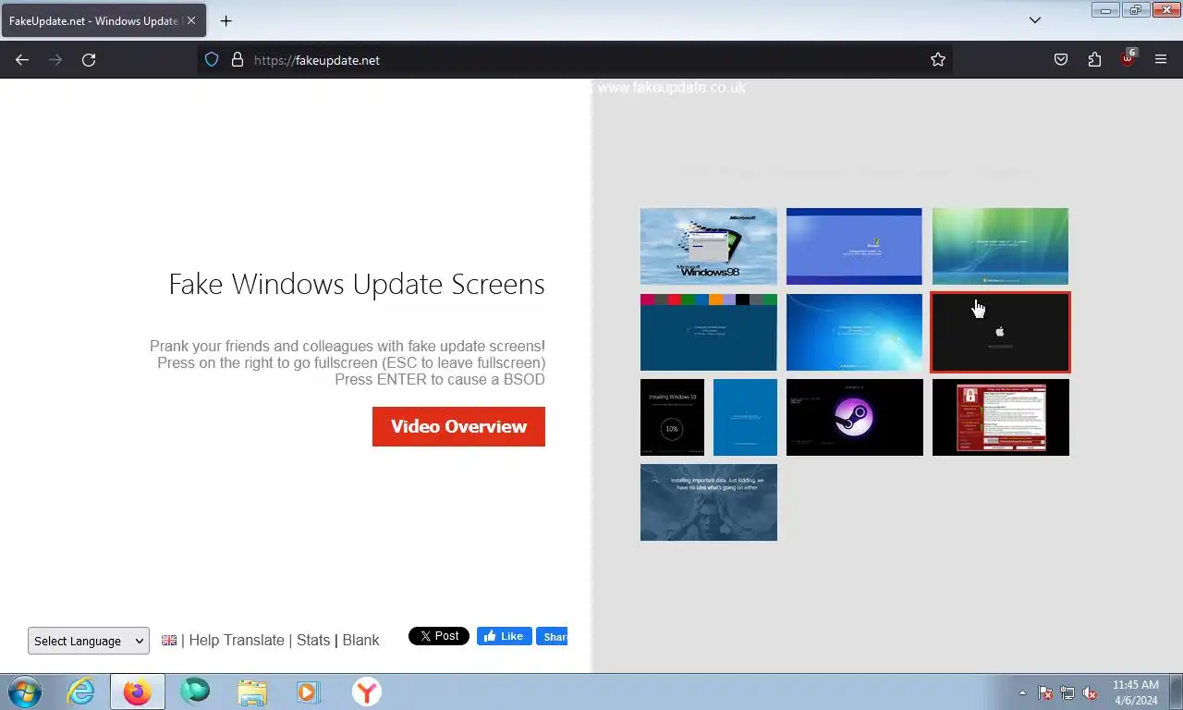This screenshot has height=710, width=1183.
Task: Open the Select Language dropdown
Action: coord(88,641)
